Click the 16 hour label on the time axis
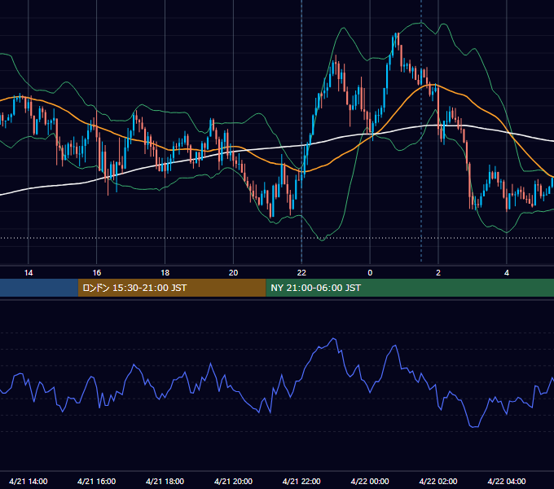554x489 pixels. (96, 273)
